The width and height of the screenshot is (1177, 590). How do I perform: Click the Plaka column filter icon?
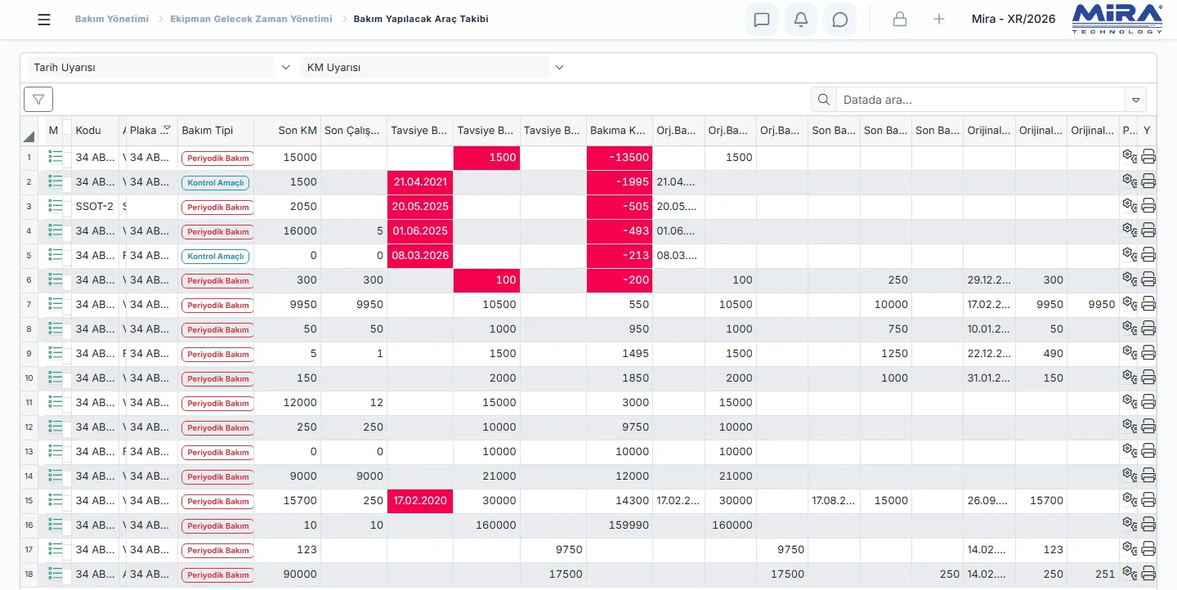[167, 128]
